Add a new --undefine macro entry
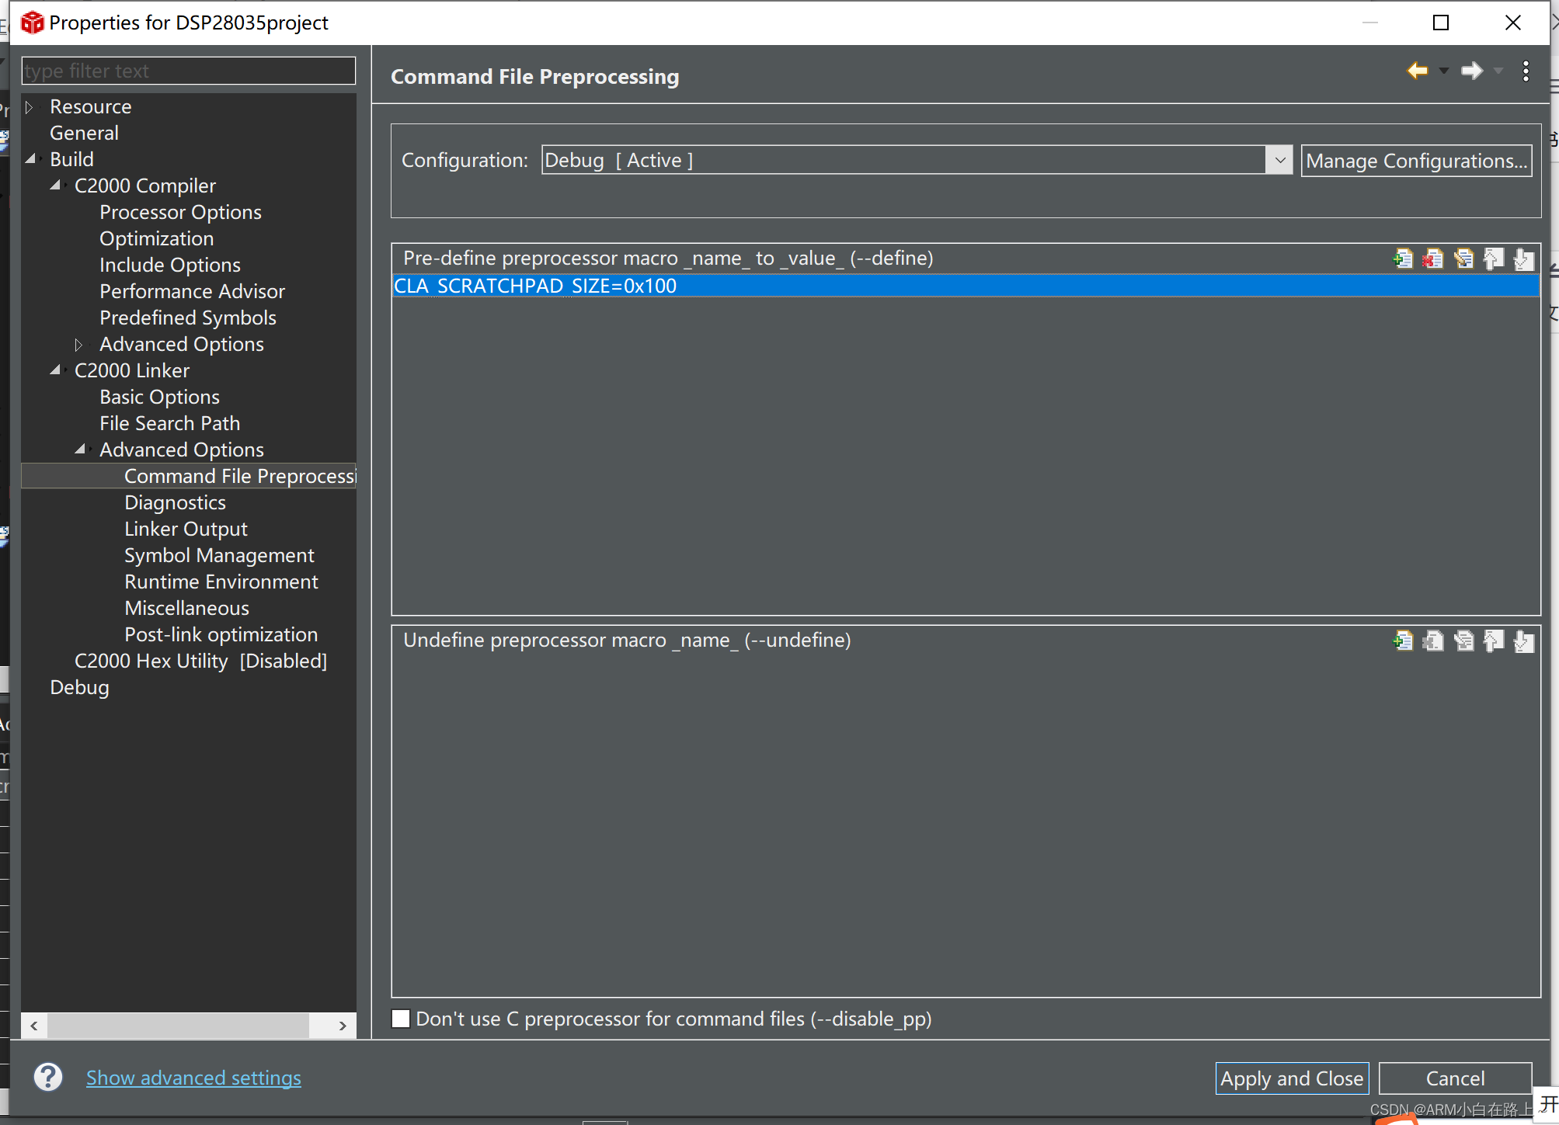Image resolution: width=1559 pixels, height=1125 pixels. pos(1403,641)
